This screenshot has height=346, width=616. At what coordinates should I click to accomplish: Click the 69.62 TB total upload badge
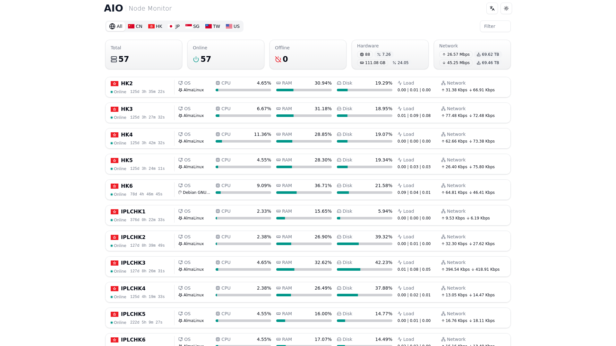point(488,54)
